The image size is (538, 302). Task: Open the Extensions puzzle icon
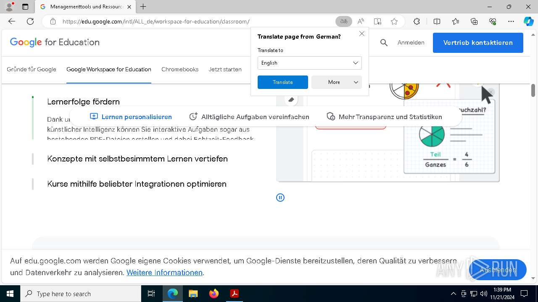[x=417, y=21]
